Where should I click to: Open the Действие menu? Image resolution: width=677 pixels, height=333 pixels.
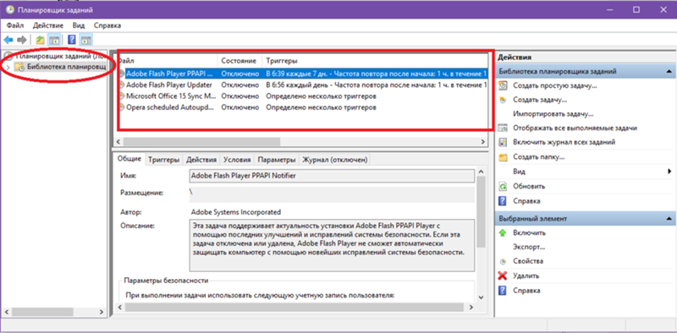coord(48,25)
